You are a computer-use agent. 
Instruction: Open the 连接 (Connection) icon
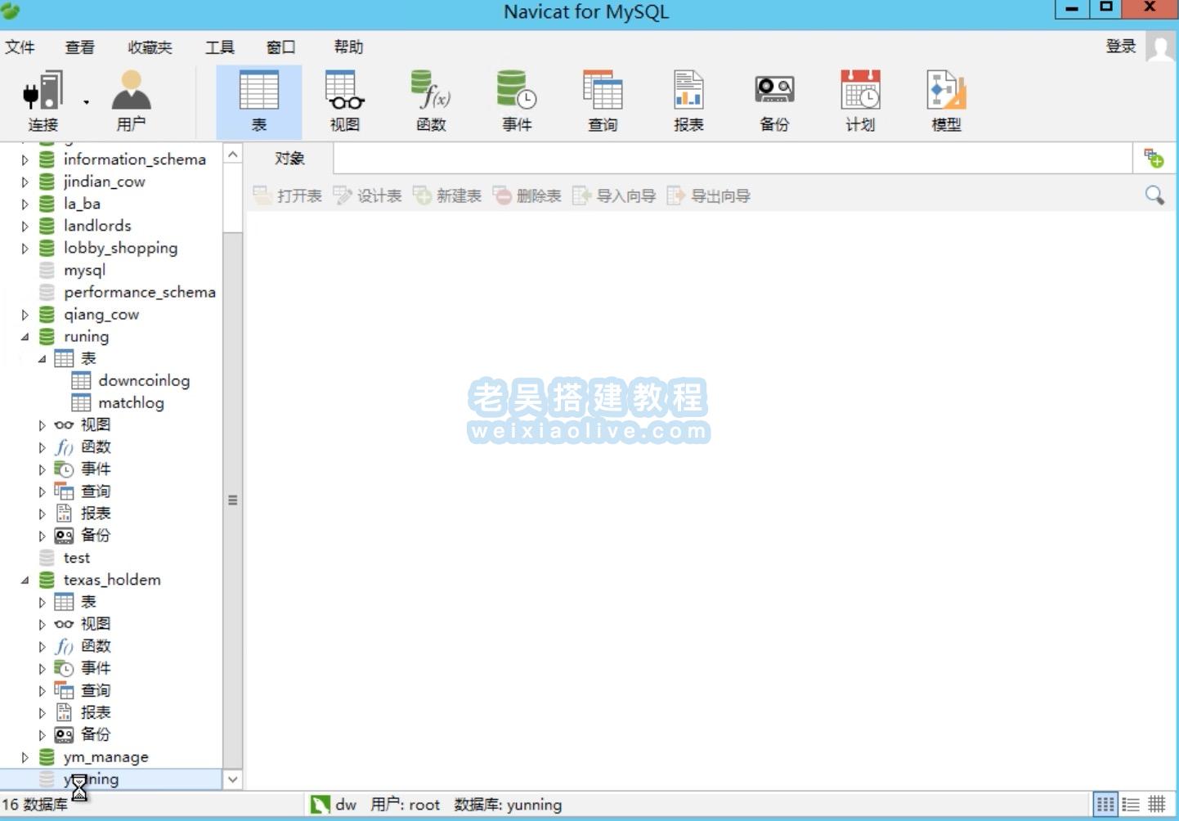point(43,98)
